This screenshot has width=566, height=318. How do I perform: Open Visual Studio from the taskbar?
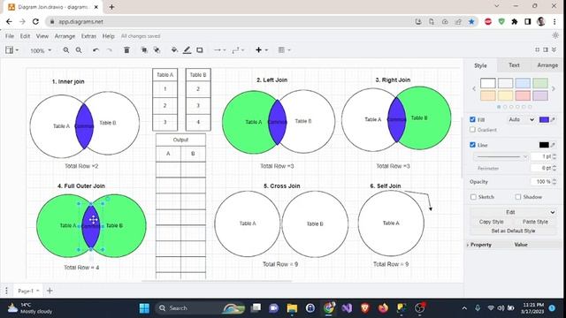tap(347, 308)
